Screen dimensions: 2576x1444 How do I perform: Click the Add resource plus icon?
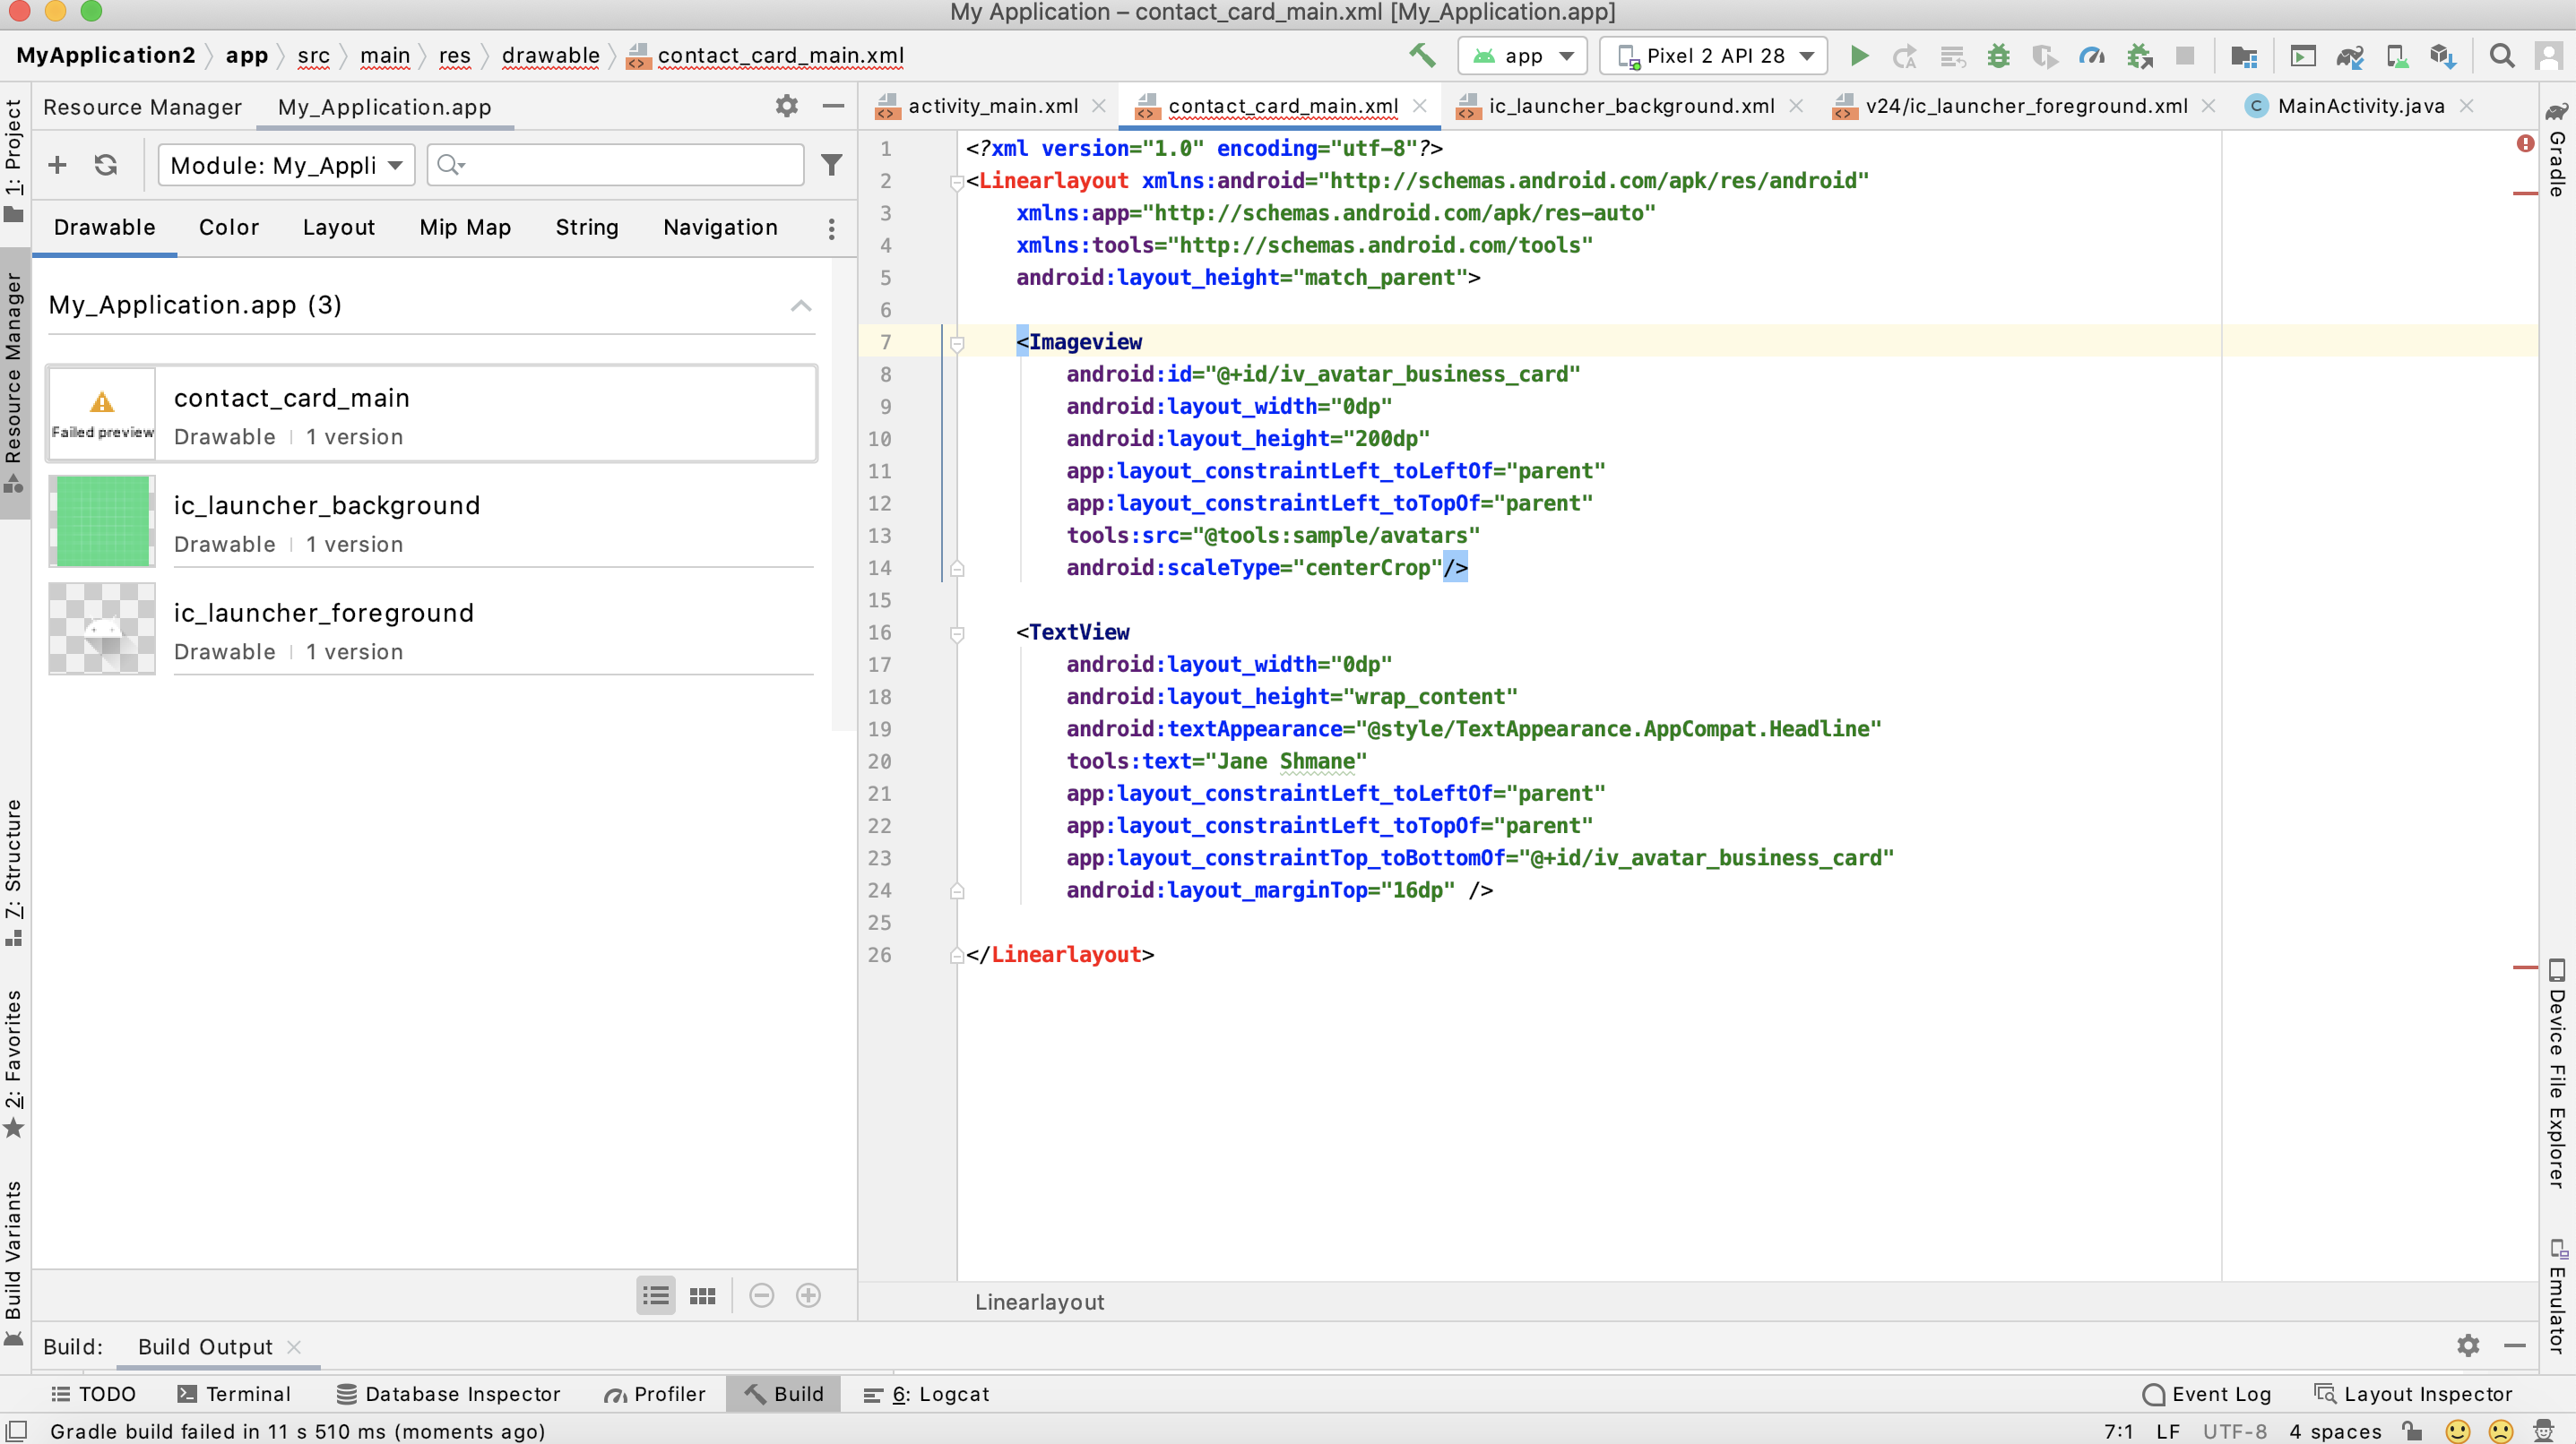pos(57,165)
